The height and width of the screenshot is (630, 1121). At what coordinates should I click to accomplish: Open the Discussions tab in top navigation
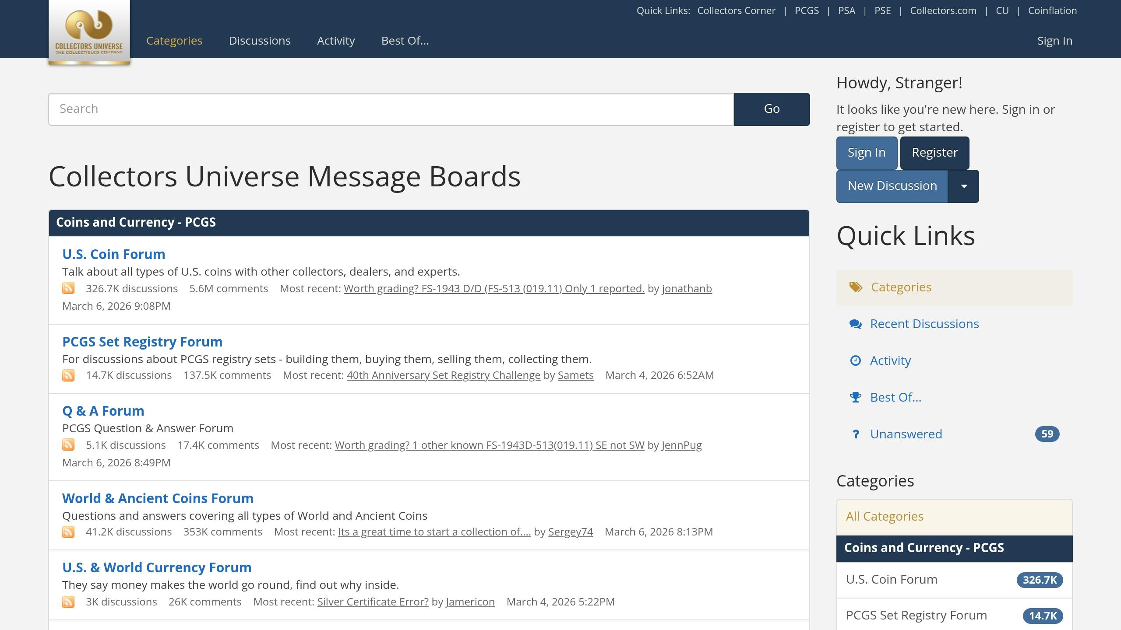click(260, 41)
